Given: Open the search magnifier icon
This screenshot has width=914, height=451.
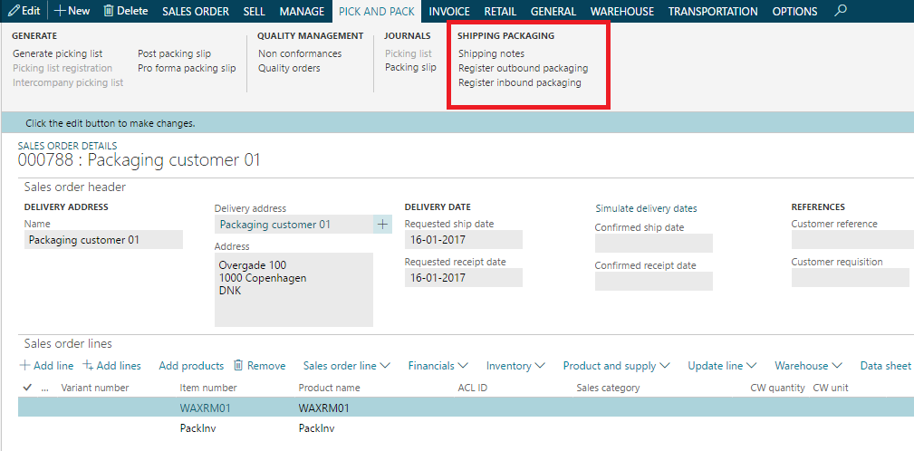Looking at the screenshot, I should point(841,11).
